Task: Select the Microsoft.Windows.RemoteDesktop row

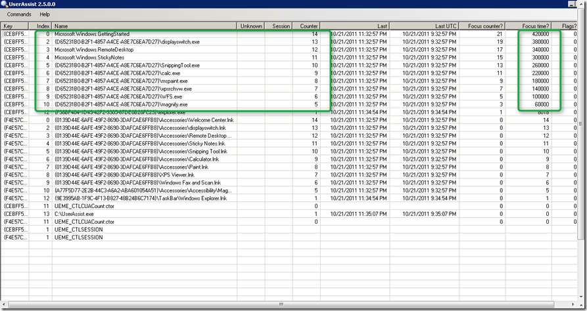Action: tap(289, 50)
